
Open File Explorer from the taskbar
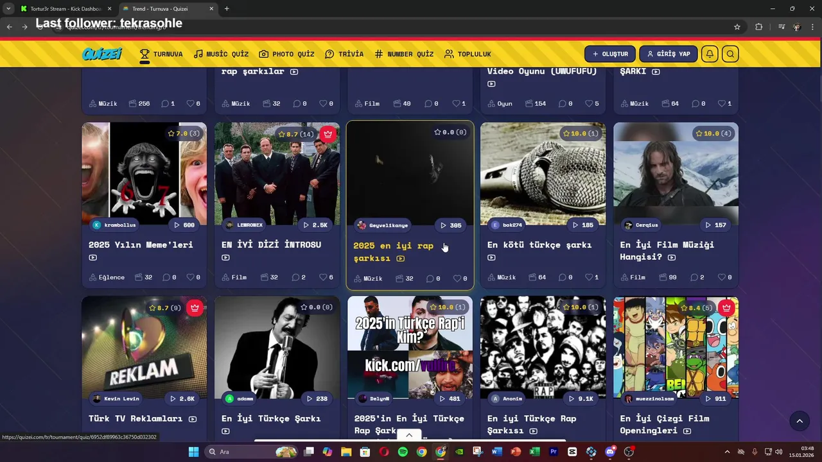[x=346, y=452]
